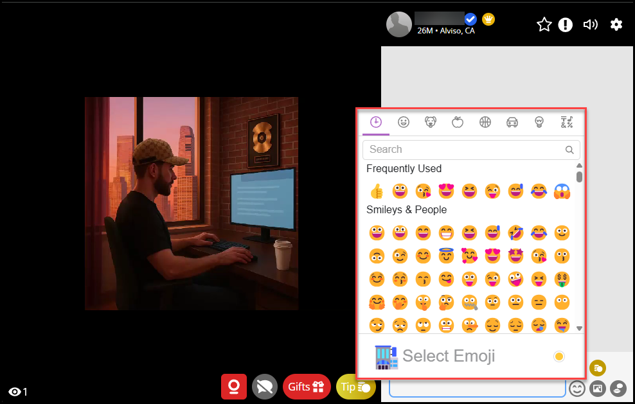Attach an image with the picture icon

point(597,389)
